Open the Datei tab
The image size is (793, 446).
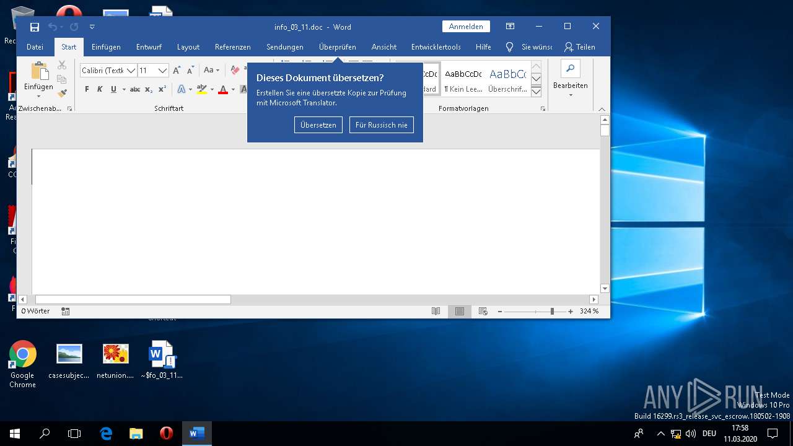[x=35, y=47]
